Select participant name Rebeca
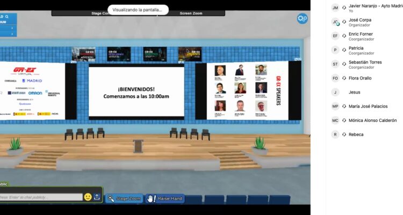The height and width of the screenshot is (215, 403). click(x=356, y=134)
